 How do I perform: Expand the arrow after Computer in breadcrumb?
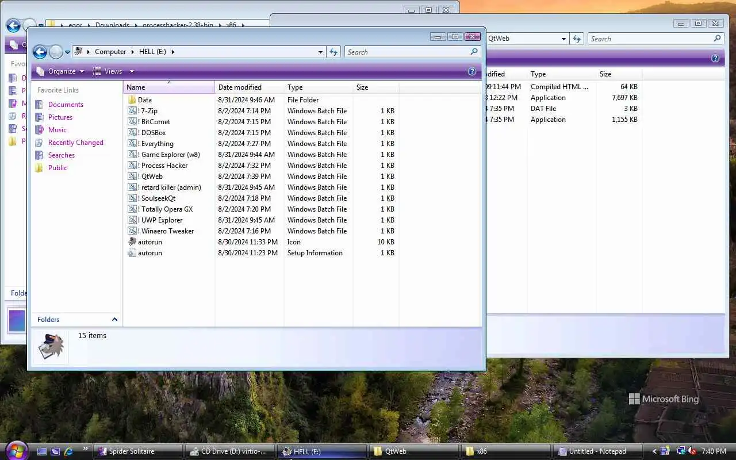click(x=133, y=52)
